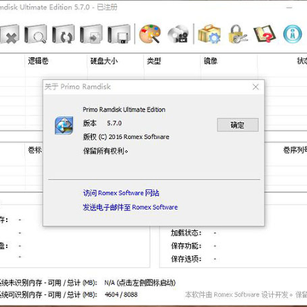This screenshot has height=307, width=307.
Task: Click the disk with floppy save icon
Action: pyautogui.click(x=119, y=34)
